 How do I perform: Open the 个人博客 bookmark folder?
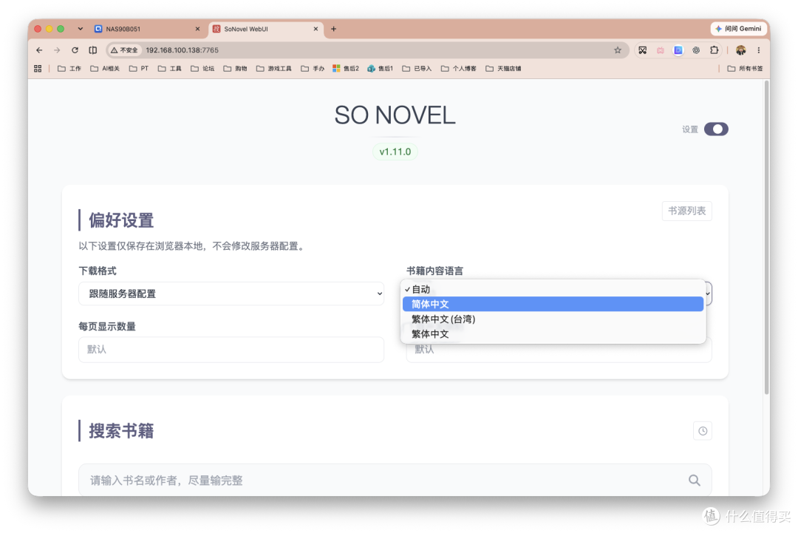click(x=459, y=68)
